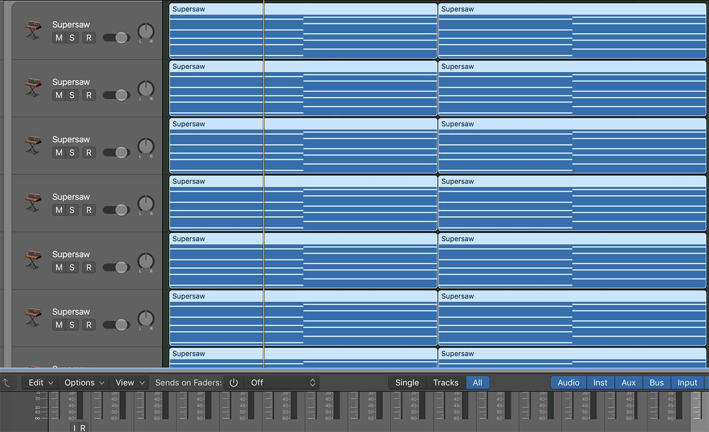Solo the first Supersaw track with S
The height and width of the screenshot is (432, 709).
point(72,37)
